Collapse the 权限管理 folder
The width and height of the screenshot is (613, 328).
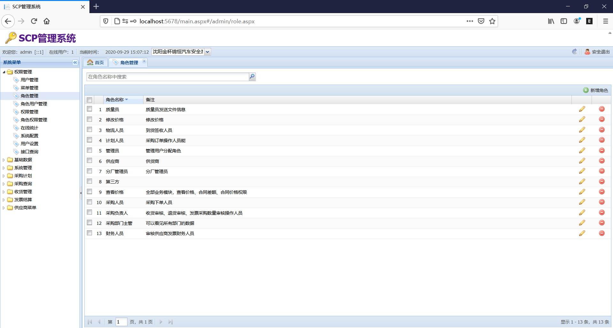tap(4, 72)
